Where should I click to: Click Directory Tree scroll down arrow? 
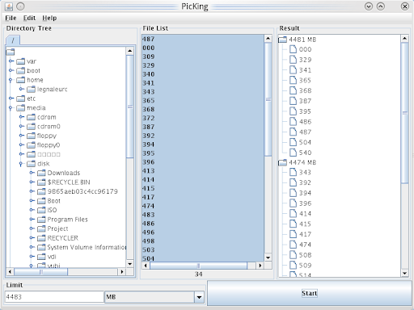pos(130,264)
